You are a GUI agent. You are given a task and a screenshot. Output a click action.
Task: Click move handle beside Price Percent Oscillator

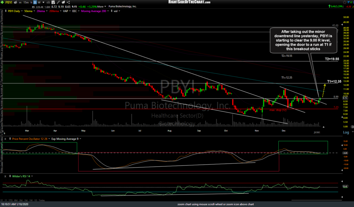(10, 139)
